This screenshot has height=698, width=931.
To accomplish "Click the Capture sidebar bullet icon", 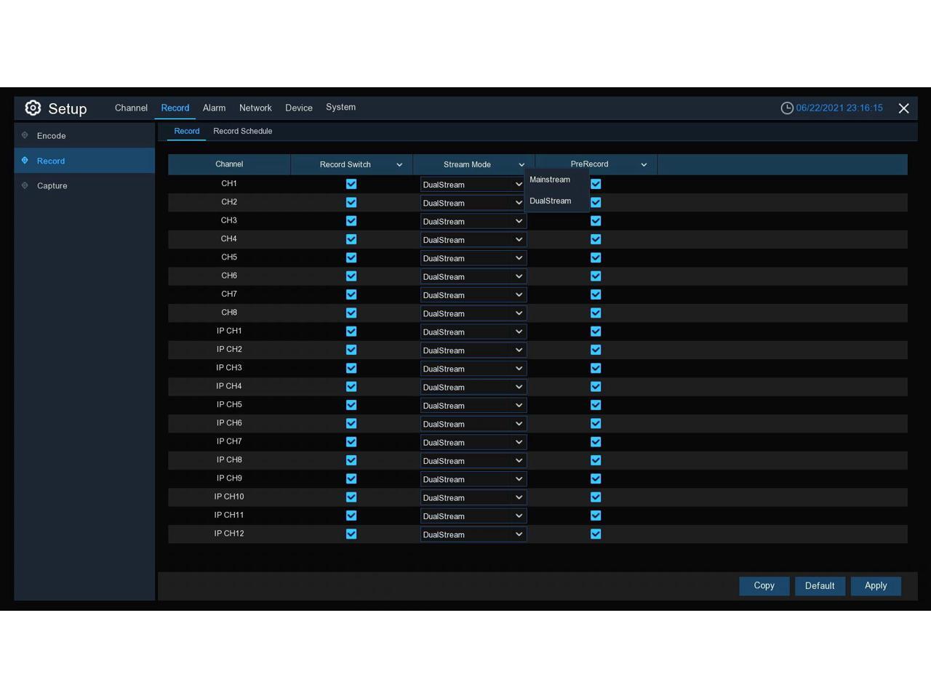I will (25, 185).
